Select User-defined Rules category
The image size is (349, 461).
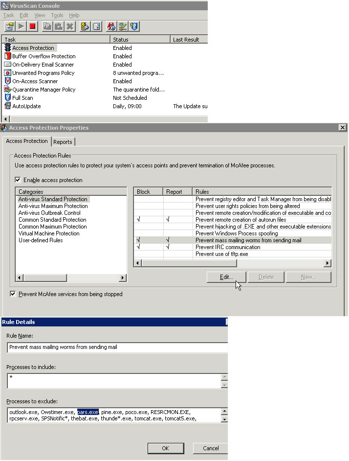(41, 240)
